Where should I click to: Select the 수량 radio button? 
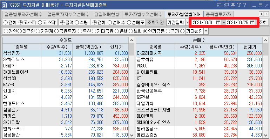(77, 22)
